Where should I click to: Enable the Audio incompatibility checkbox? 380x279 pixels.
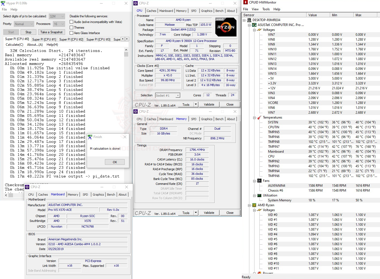click(x=71, y=22)
